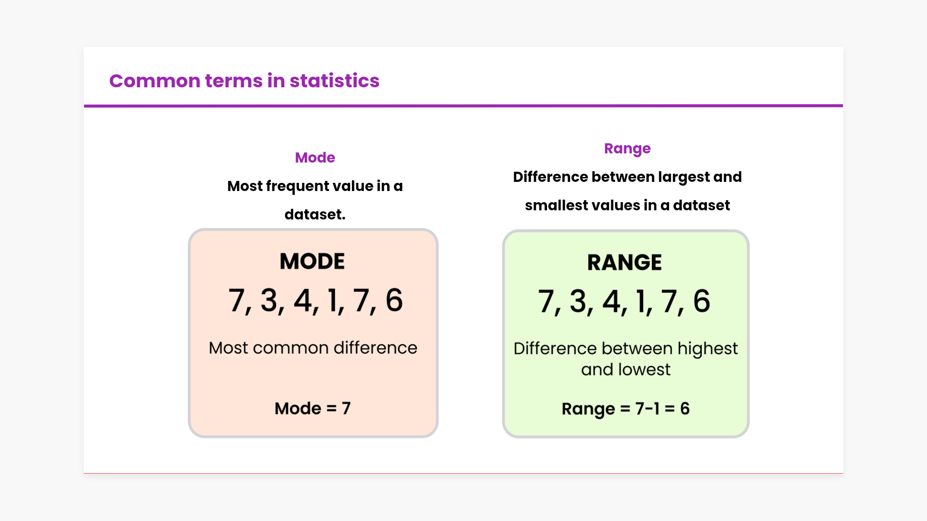
Task: Select the "Mode = 7" result text
Action: [x=312, y=409]
